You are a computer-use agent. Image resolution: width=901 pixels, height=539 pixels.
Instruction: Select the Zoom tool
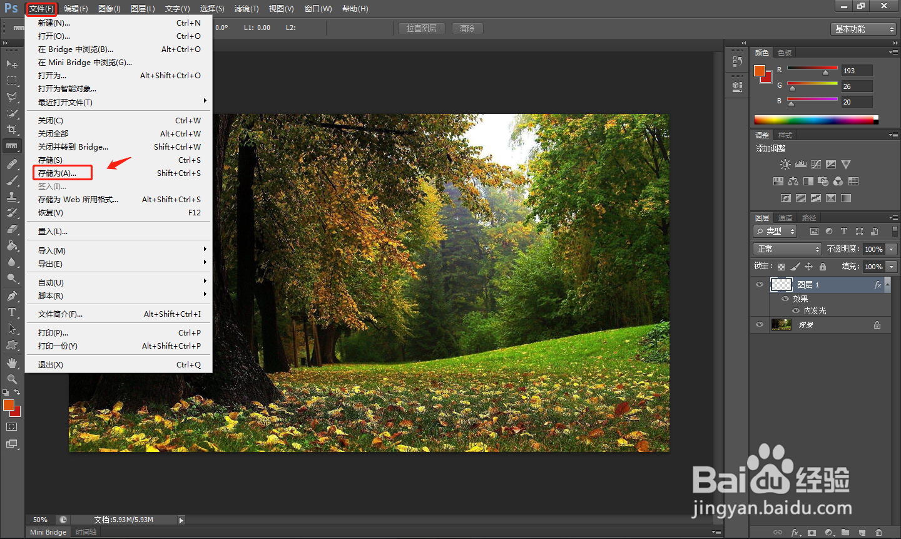click(x=11, y=379)
